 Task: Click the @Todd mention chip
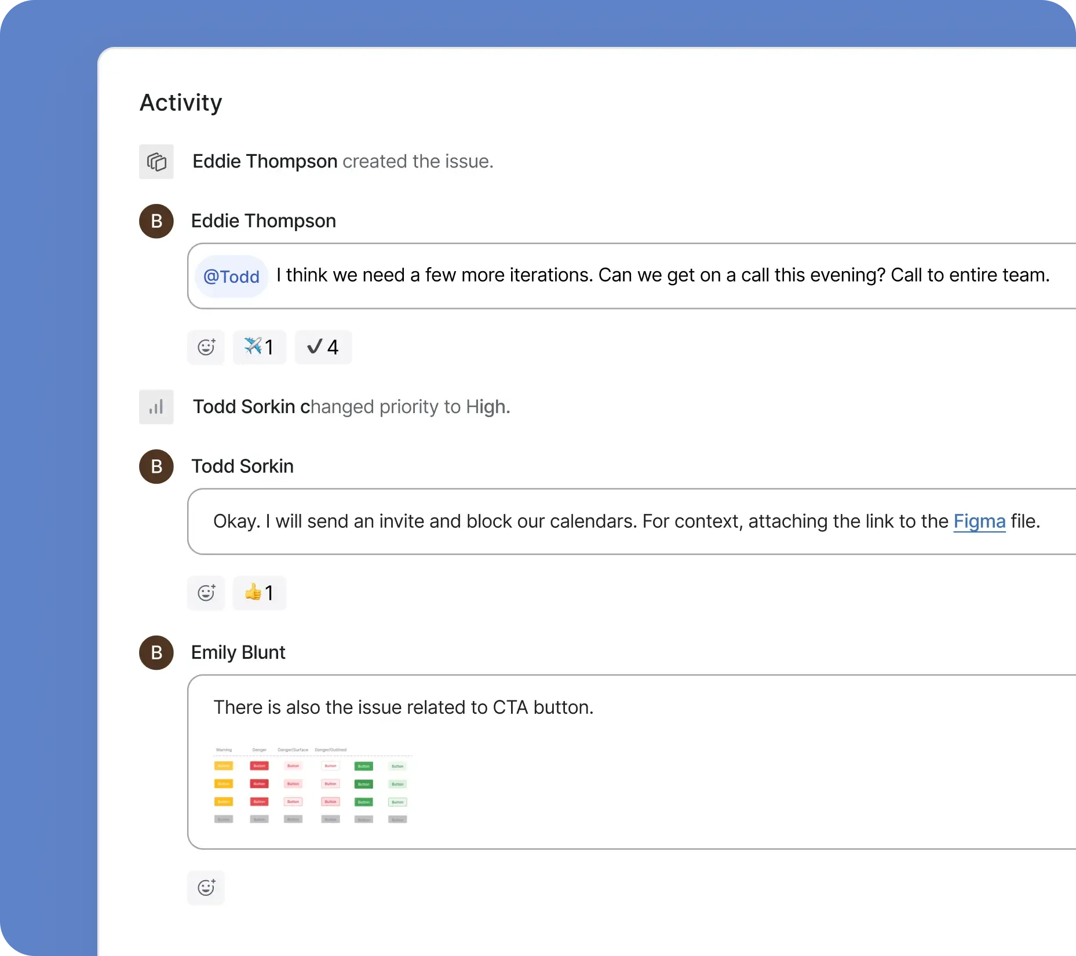[231, 276]
